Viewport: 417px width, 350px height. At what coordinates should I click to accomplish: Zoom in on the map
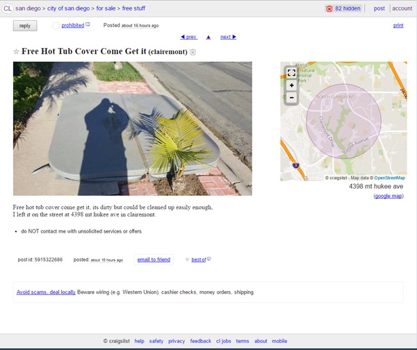pyautogui.click(x=291, y=85)
